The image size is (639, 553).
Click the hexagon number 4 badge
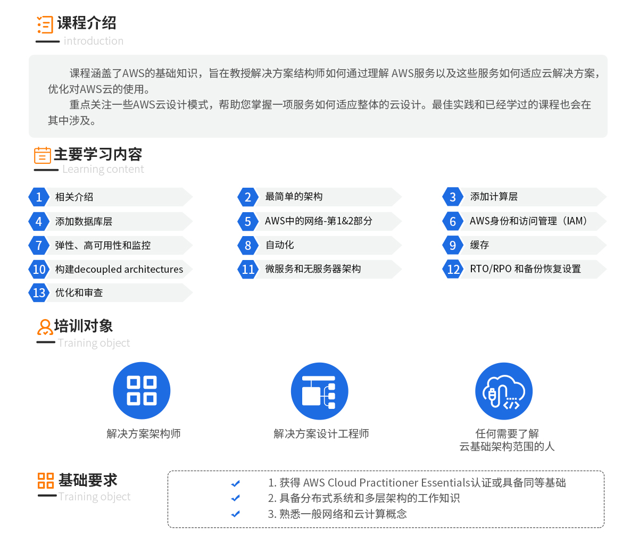tap(39, 221)
